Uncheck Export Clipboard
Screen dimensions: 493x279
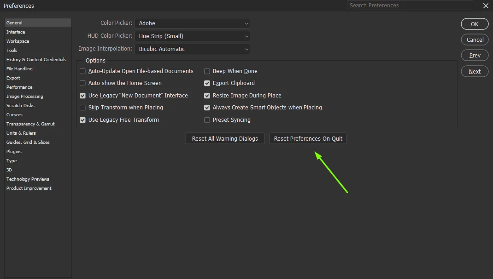click(x=207, y=83)
